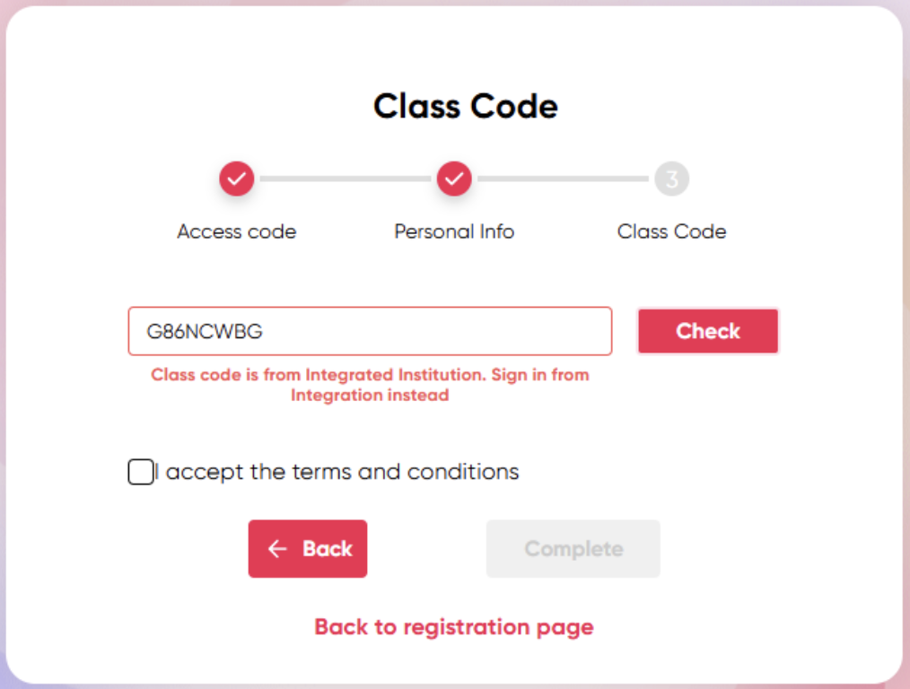Click the entered code text G86NCWBG
The width and height of the screenshot is (910, 689).
pyautogui.click(x=206, y=331)
